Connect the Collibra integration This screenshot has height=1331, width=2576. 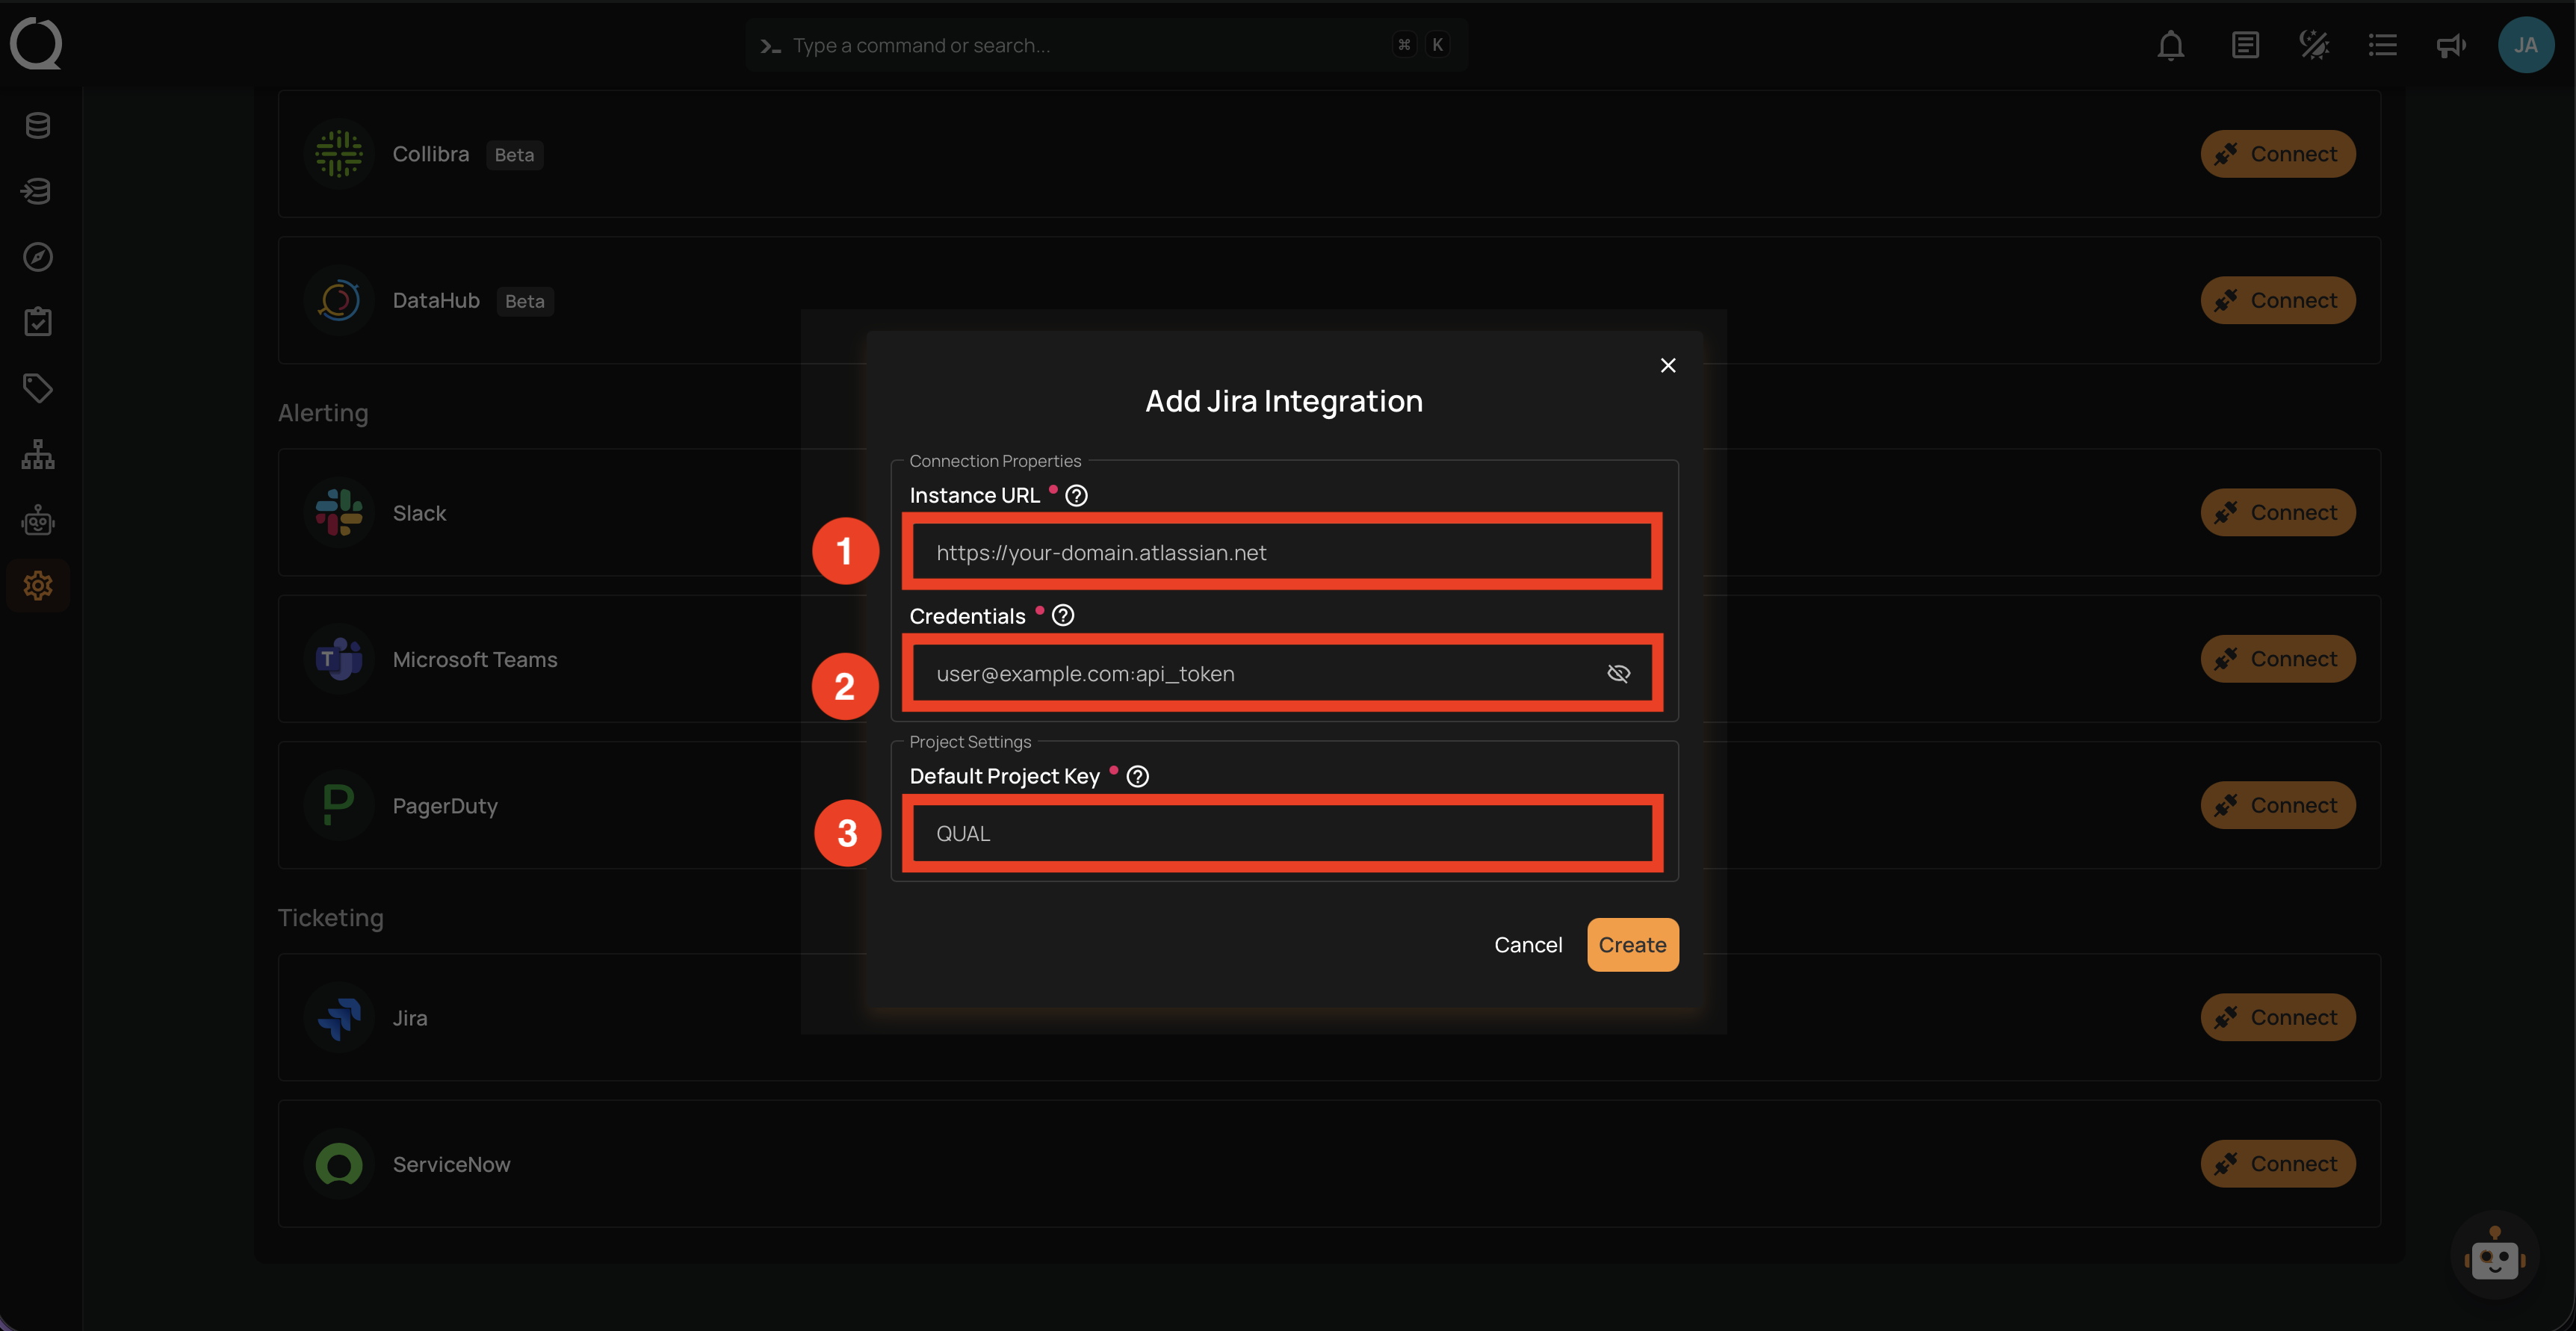(x=2278, y=154)
